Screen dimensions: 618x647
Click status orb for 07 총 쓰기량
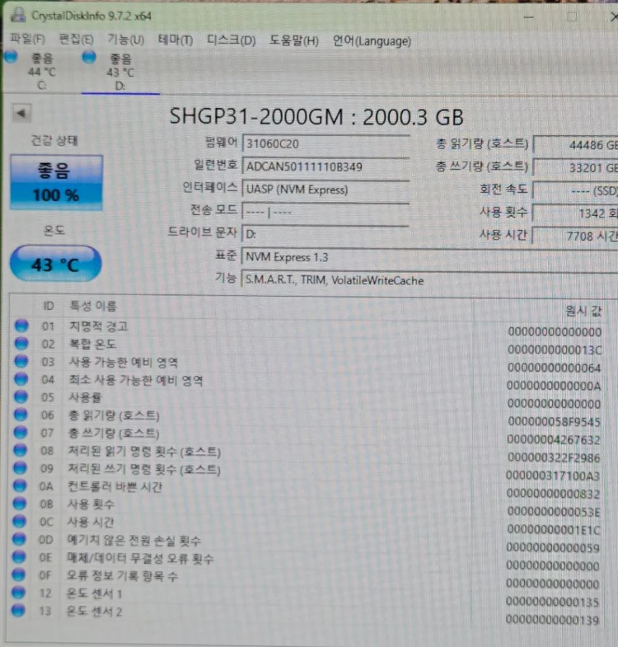point(21,433)
